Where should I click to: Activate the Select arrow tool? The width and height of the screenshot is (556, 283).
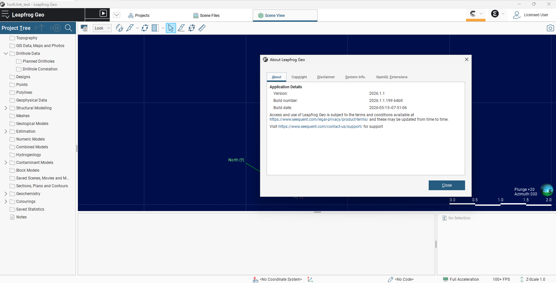click(171, 28)
